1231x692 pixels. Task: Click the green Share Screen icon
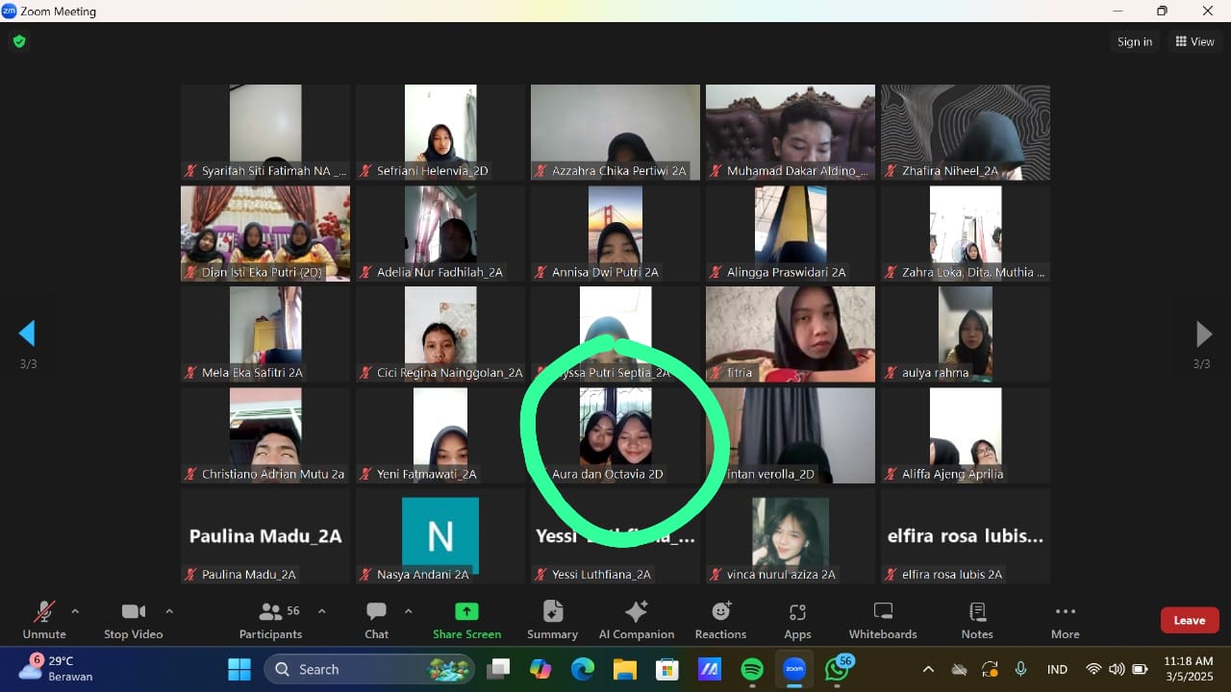[x=466, y=612]
